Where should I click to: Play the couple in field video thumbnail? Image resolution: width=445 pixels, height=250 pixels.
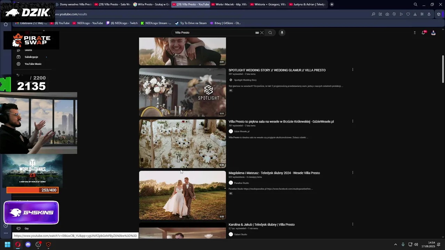pos(183,195)
